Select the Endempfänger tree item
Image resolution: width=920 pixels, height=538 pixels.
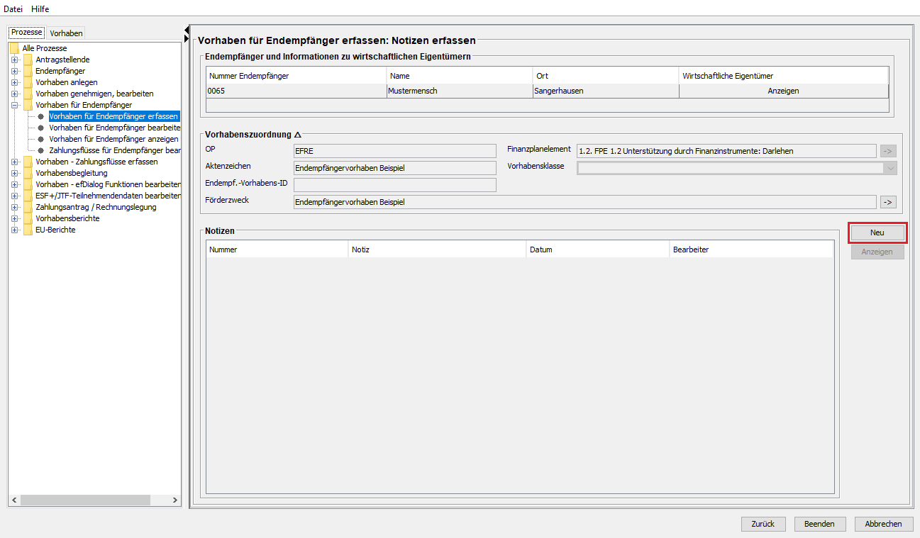click(60, 71)
